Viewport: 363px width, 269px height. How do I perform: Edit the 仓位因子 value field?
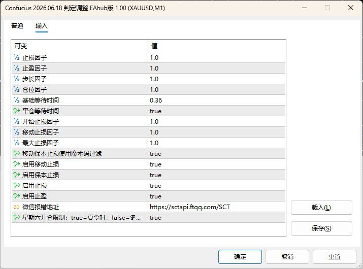click(x=216, y=89)
